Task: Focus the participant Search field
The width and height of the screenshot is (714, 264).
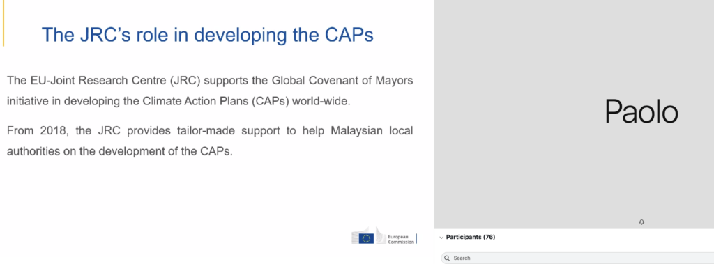Action: 577,258
